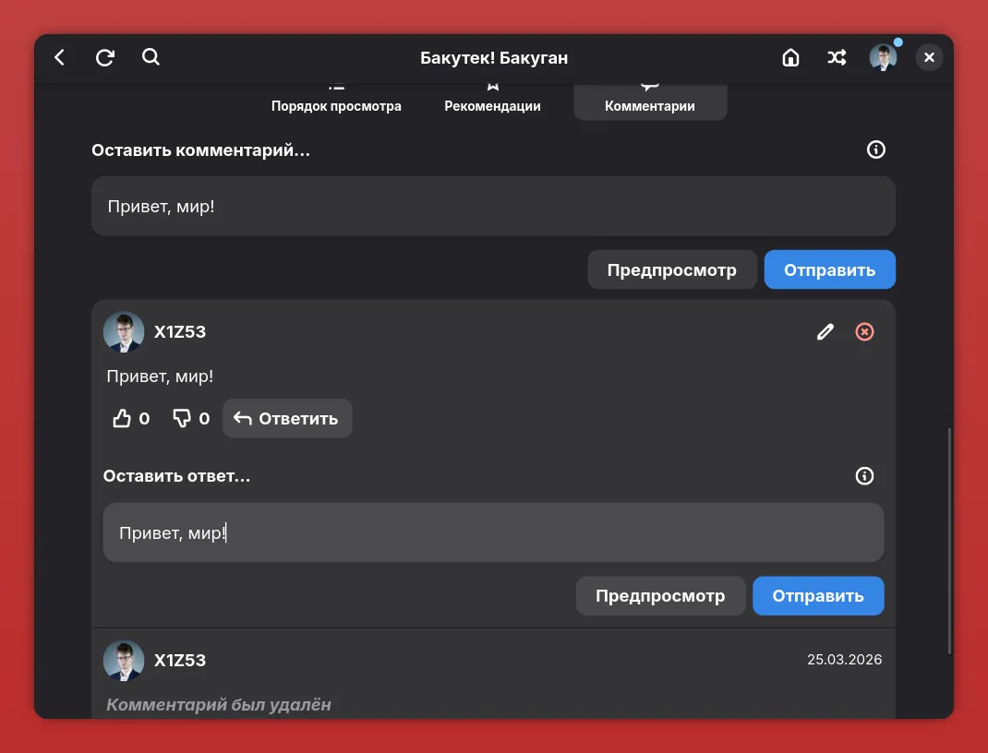Viewport: 988px width, 753px height.
Task: Open search from the magnifier icon
Action: pos(151,57)
